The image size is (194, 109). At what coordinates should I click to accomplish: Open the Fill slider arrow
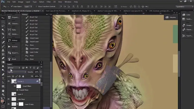41,76
